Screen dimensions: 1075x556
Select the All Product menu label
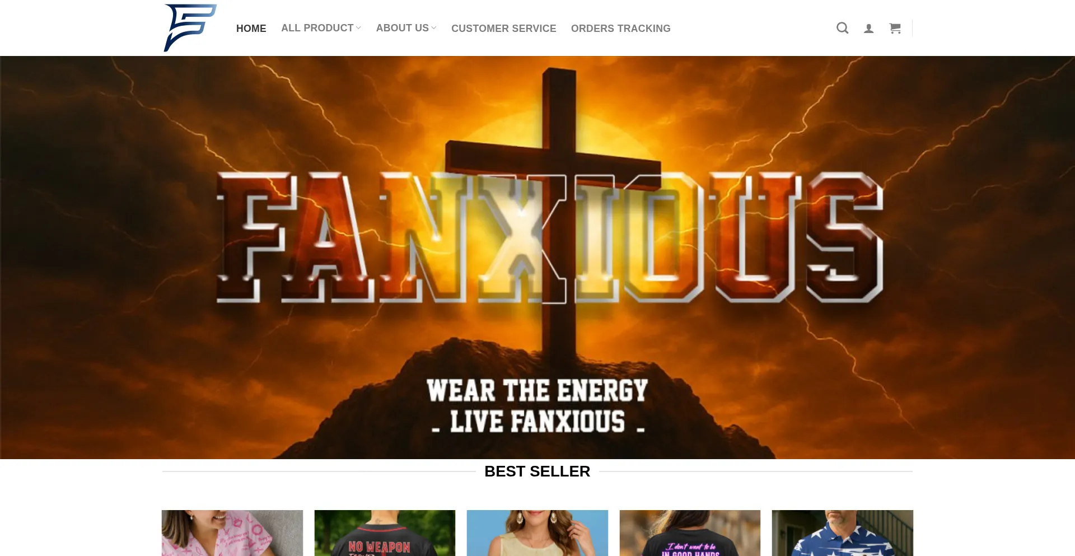(317, 28)
